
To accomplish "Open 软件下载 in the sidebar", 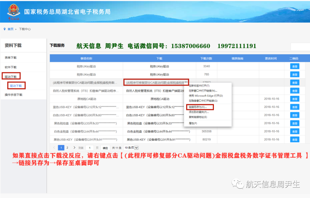I will click(11, 67).
